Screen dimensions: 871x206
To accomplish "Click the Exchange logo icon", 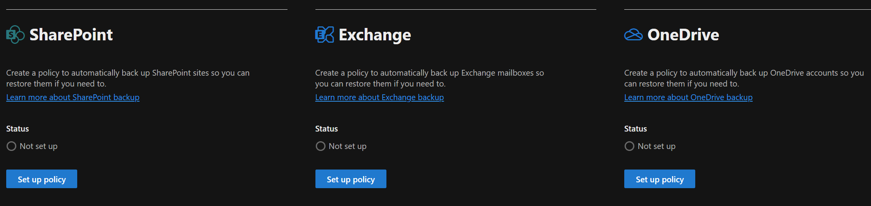I will (x=324, y=35).
